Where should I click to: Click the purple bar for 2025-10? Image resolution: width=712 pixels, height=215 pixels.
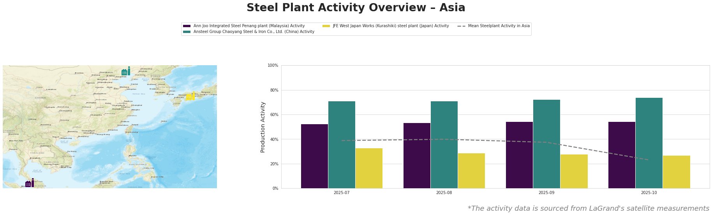622,155
